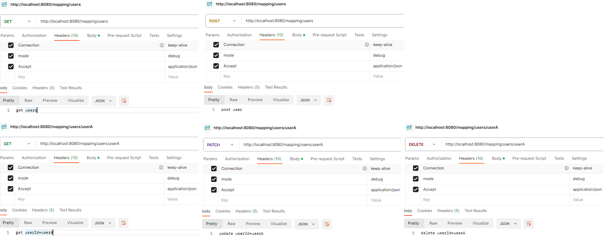Click Connection info icon in GET users panel
The width and height of the screenshot is (604, 237).
click(x=162, y=45)
